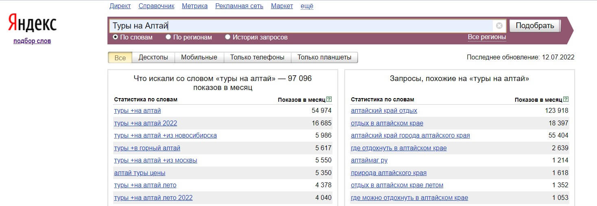The image size is (597, 206).
Task: Open the 'Справочник' top link
Action: pos(156,6)
